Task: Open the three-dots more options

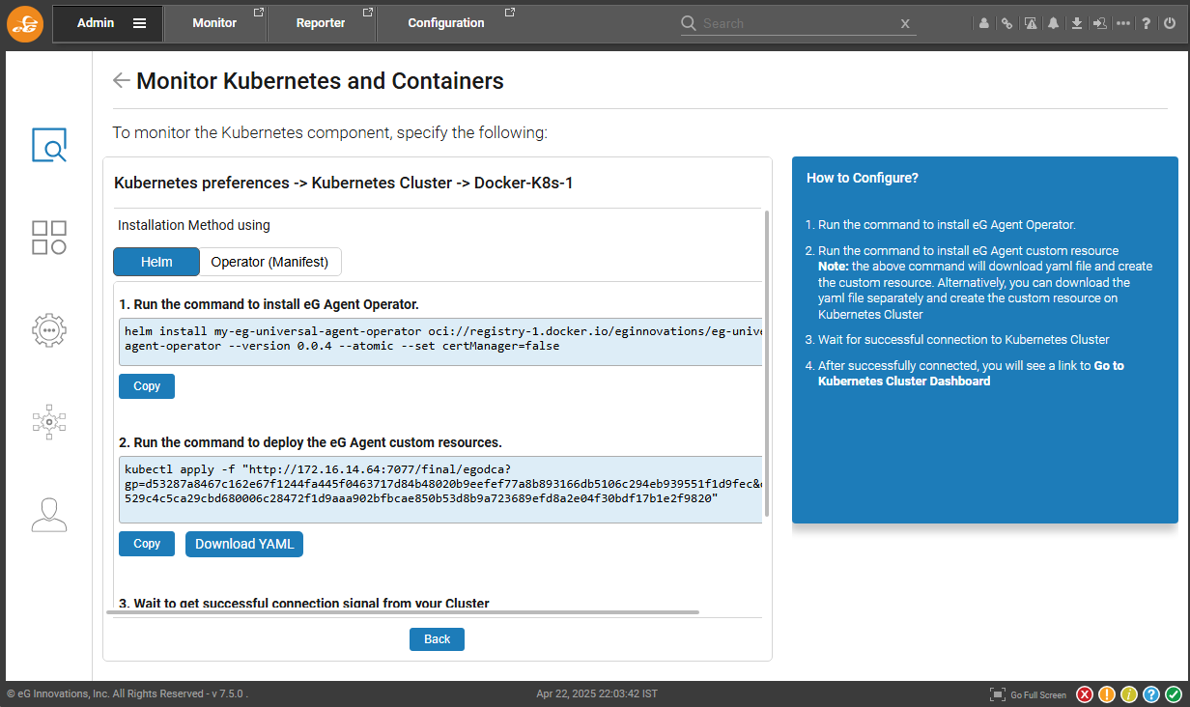Action: pyautogui.click(x=1122, y=24)
